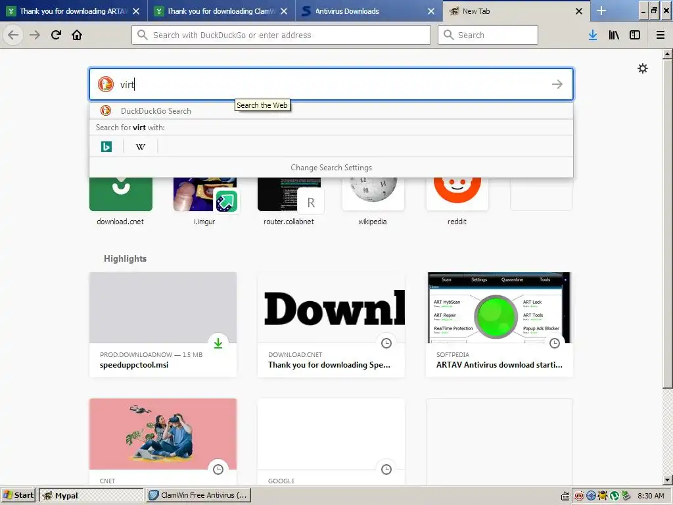Select DuckDuckGo Search suggestion row
The width and height of the screenshot is (673, 505).
click(x=331, y=110)
